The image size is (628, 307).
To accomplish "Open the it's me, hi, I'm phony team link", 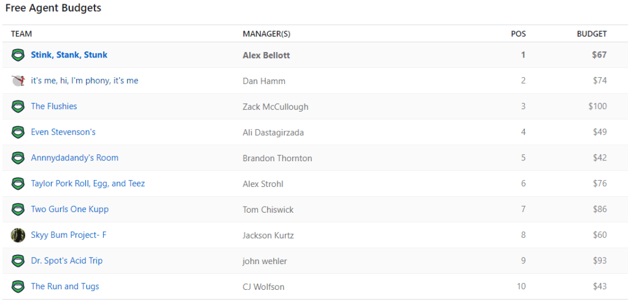I will tap(84, 81).
